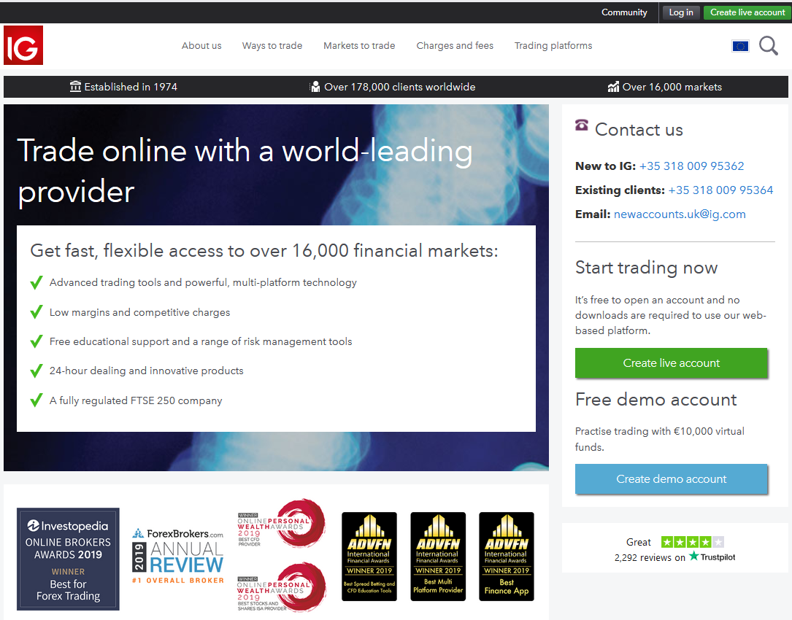Expand the Trading platforms menu
Screen dimensions: 792x620
pyautogui.click(x=553, y=45)
